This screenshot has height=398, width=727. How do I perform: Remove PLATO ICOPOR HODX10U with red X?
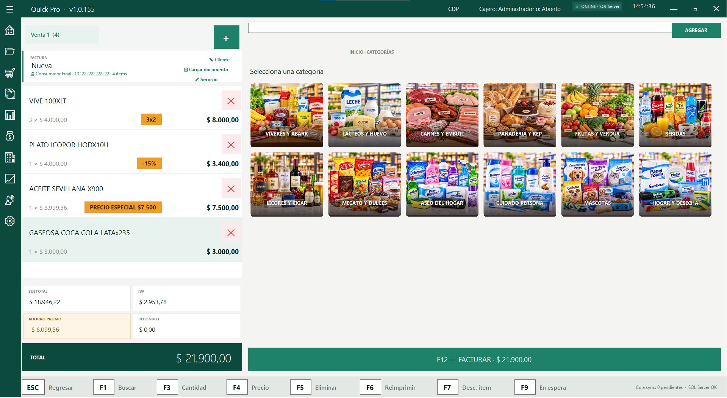[231, 145]
